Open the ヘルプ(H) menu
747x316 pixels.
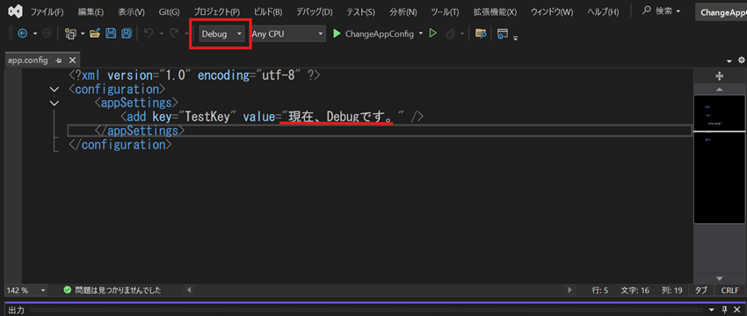click(x=603, y=12)
